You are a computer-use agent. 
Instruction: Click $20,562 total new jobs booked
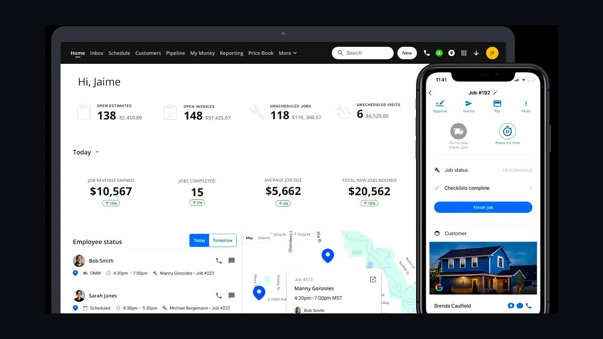[369, 191]
